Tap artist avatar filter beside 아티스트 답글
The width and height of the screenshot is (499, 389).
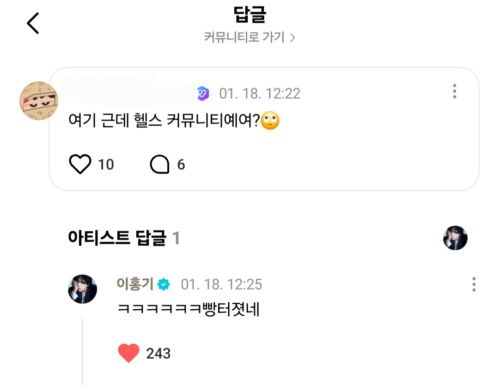click(455, 238)
